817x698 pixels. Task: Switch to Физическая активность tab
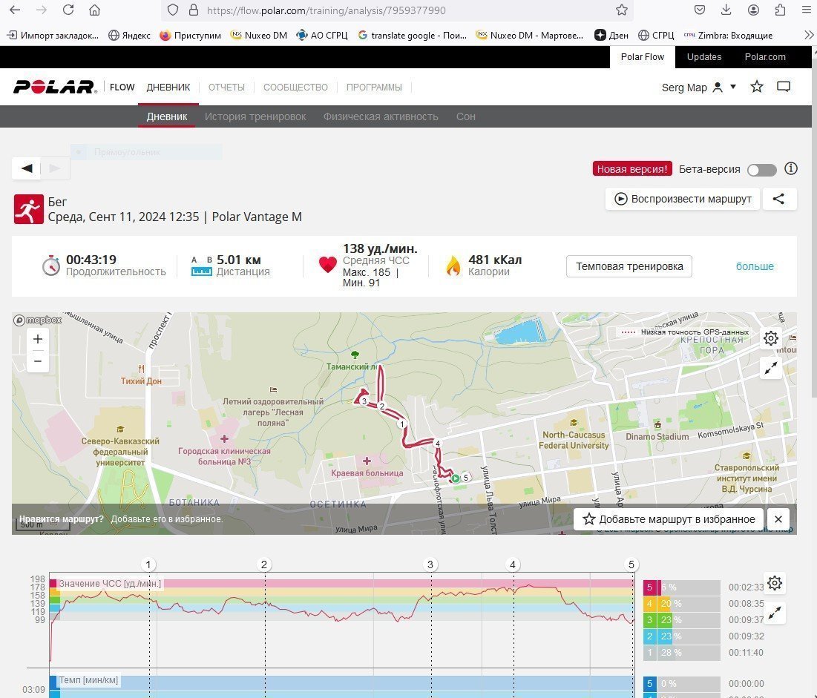tap(381, 116)
